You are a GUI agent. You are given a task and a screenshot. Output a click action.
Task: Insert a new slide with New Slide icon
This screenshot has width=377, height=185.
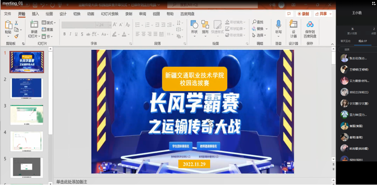click(34, 25)
